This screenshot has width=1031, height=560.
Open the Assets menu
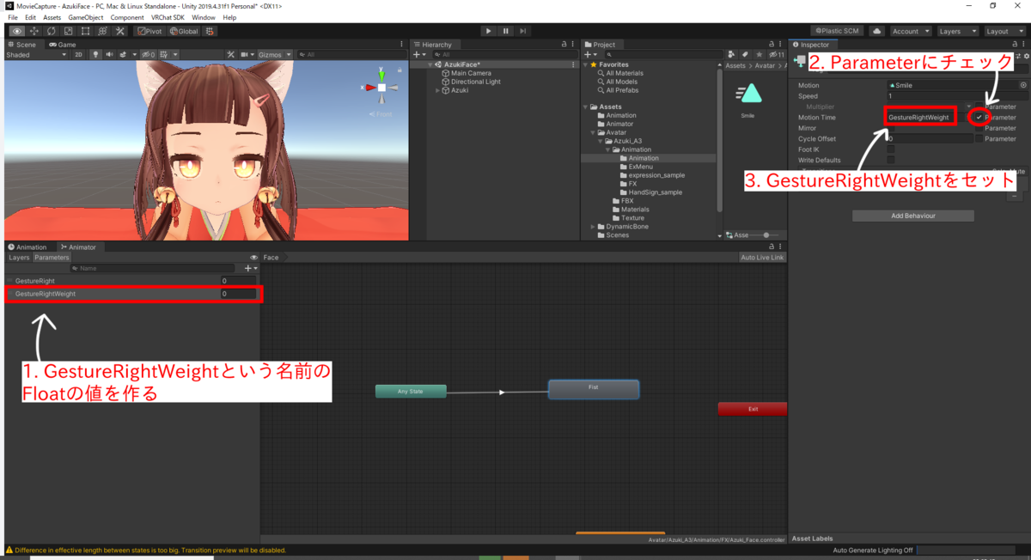[52, 17]
